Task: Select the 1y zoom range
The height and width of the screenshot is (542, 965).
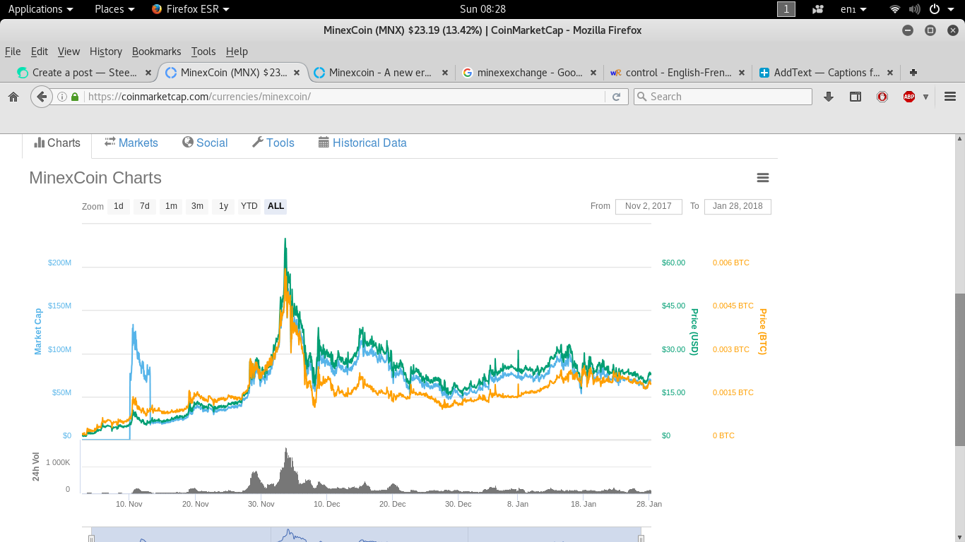Action: [x=223, y=206]
